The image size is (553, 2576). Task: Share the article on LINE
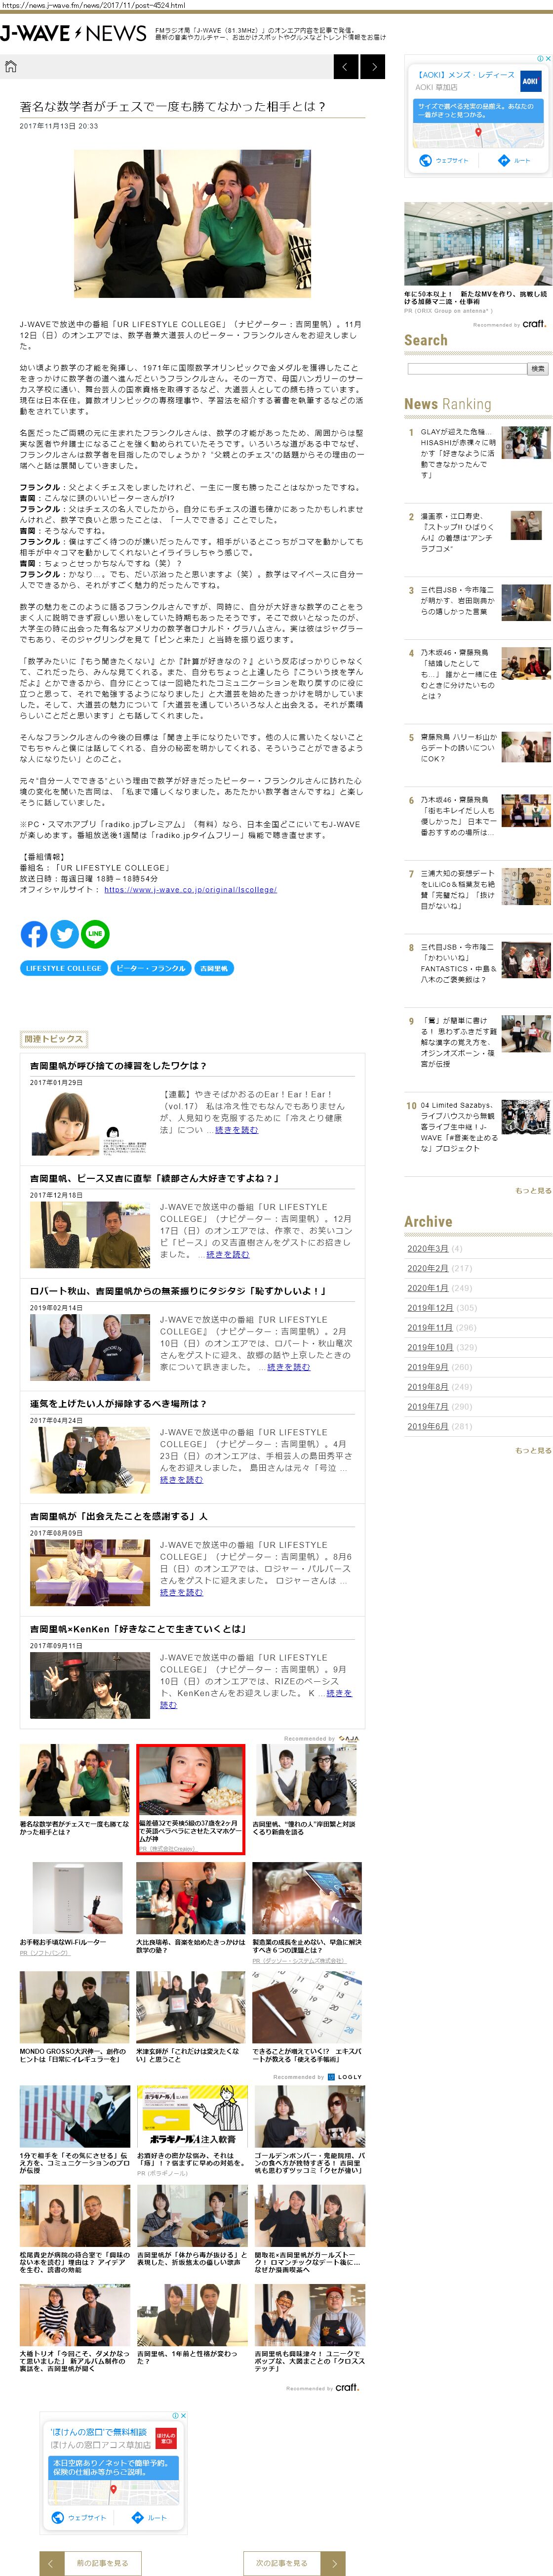[95, 933]
